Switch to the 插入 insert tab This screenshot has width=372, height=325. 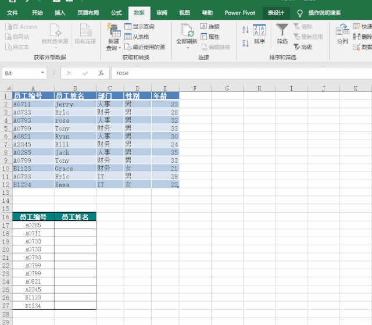60,13
